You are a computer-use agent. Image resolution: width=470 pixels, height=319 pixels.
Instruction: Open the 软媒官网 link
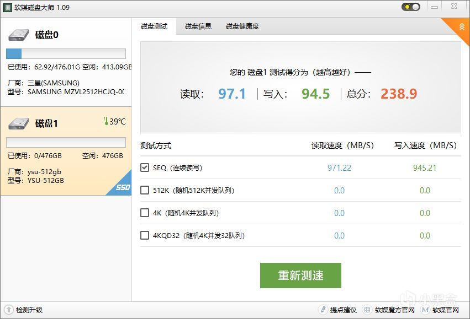pyautogui.click(x=445, y=310)
